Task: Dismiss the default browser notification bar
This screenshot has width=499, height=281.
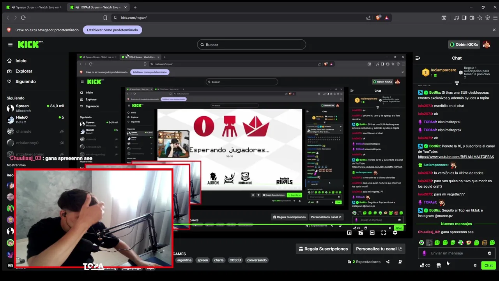Action: coord(494,30)
